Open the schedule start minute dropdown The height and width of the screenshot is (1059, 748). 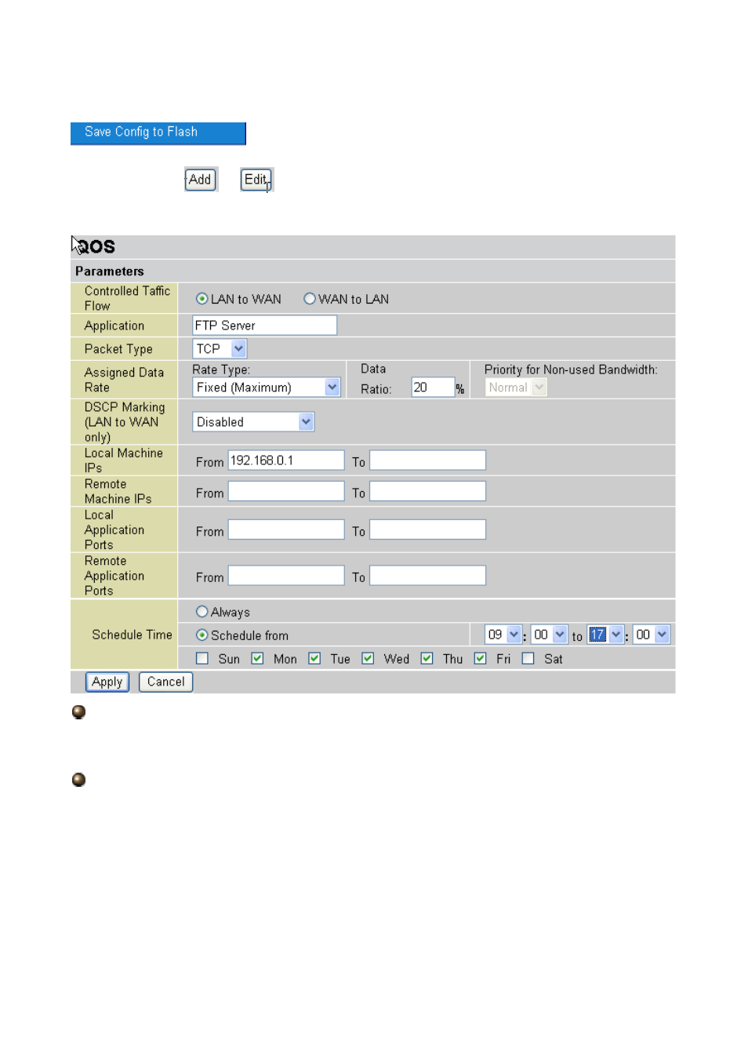pos(550,635)
